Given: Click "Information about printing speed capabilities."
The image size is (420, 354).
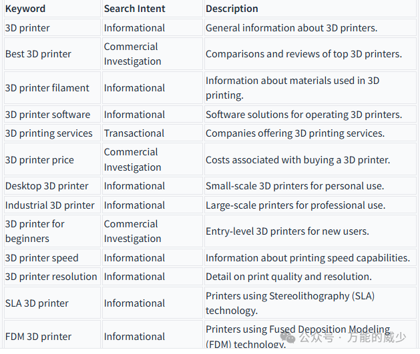Looking at the screenshot, I should 308,258.
